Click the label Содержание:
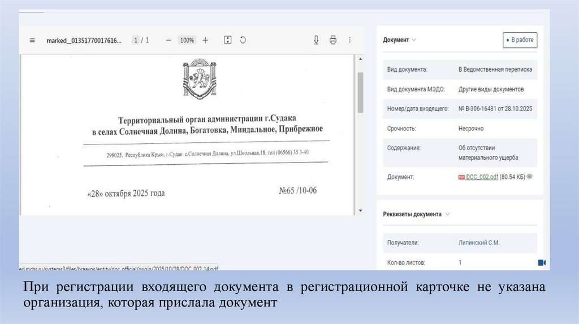579x324 pixels. pos(404,148)
